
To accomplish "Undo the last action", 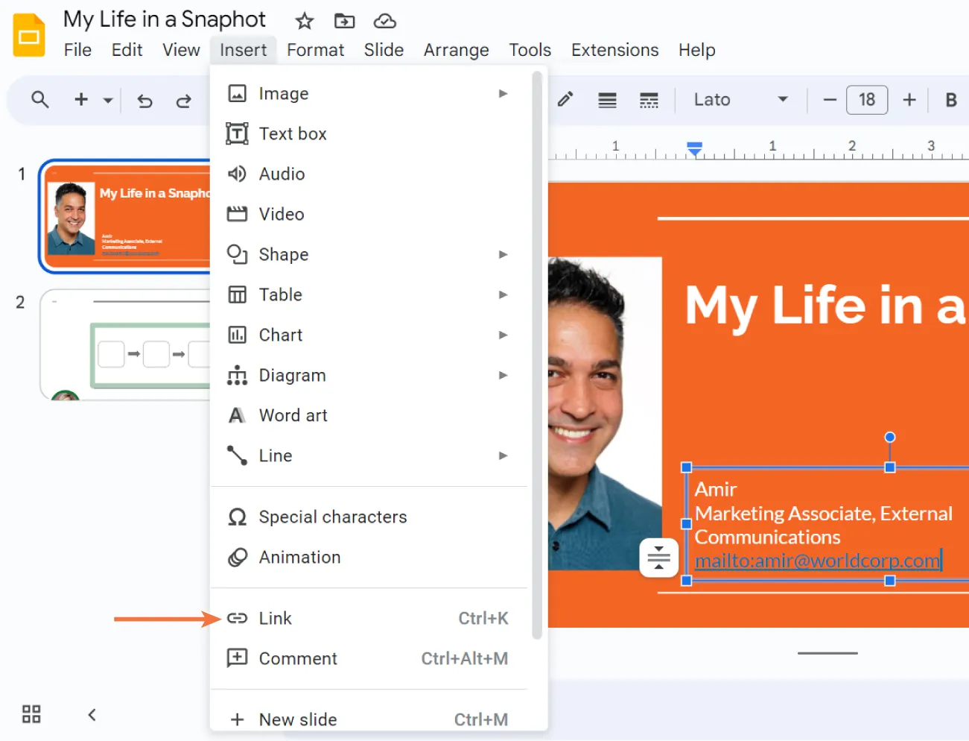I will (144, 100).
